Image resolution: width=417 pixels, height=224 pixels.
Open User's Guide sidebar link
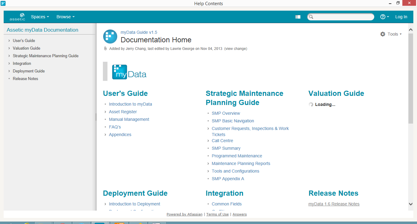click(x=24, y=40)
